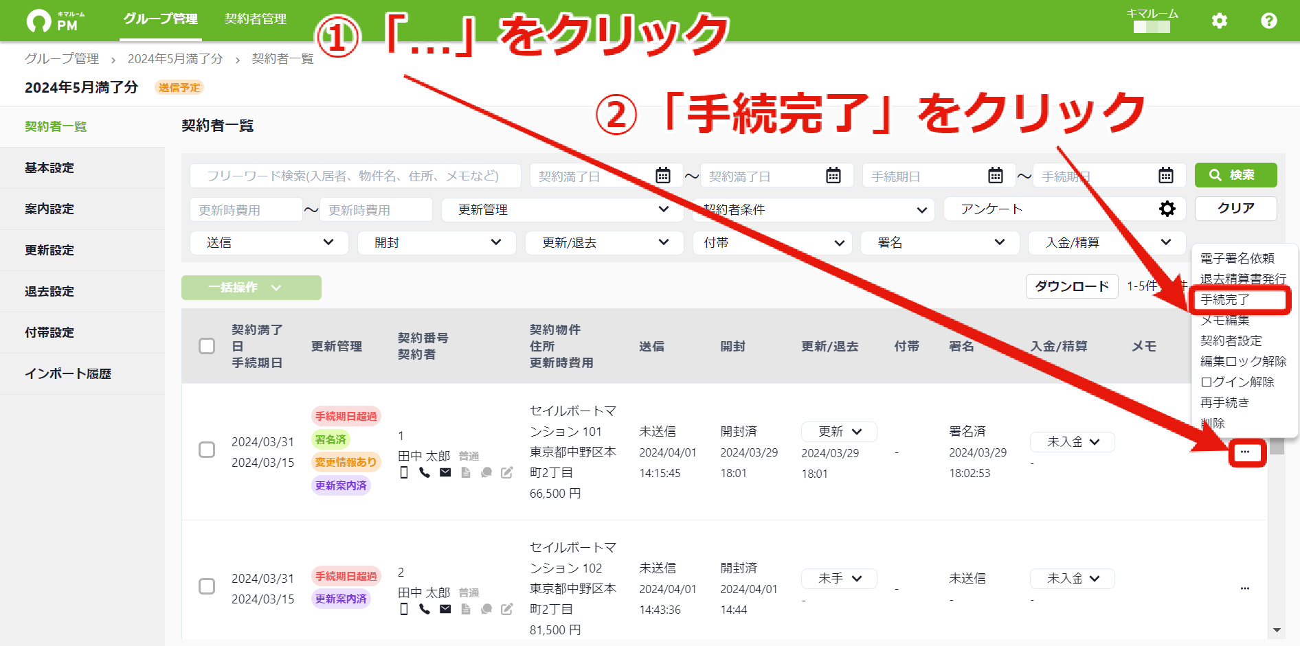
Task: Change contract 1 更新 status dropdown
Action: (839, 431)
